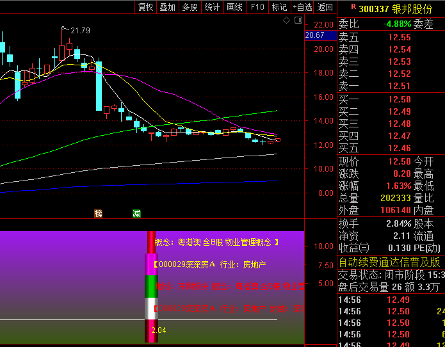The image size is (445, 347).
Task: Click red 地域: 深圳板块 text line
Action: 230,287
